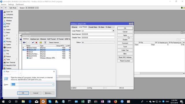Click Apply in interface dialog
185x104 pixels.
click(125, 35)
